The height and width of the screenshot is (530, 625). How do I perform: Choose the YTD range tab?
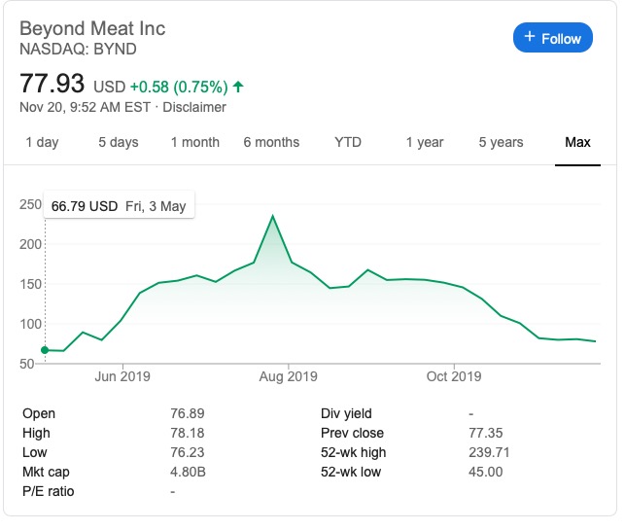(x=348, y=142)
